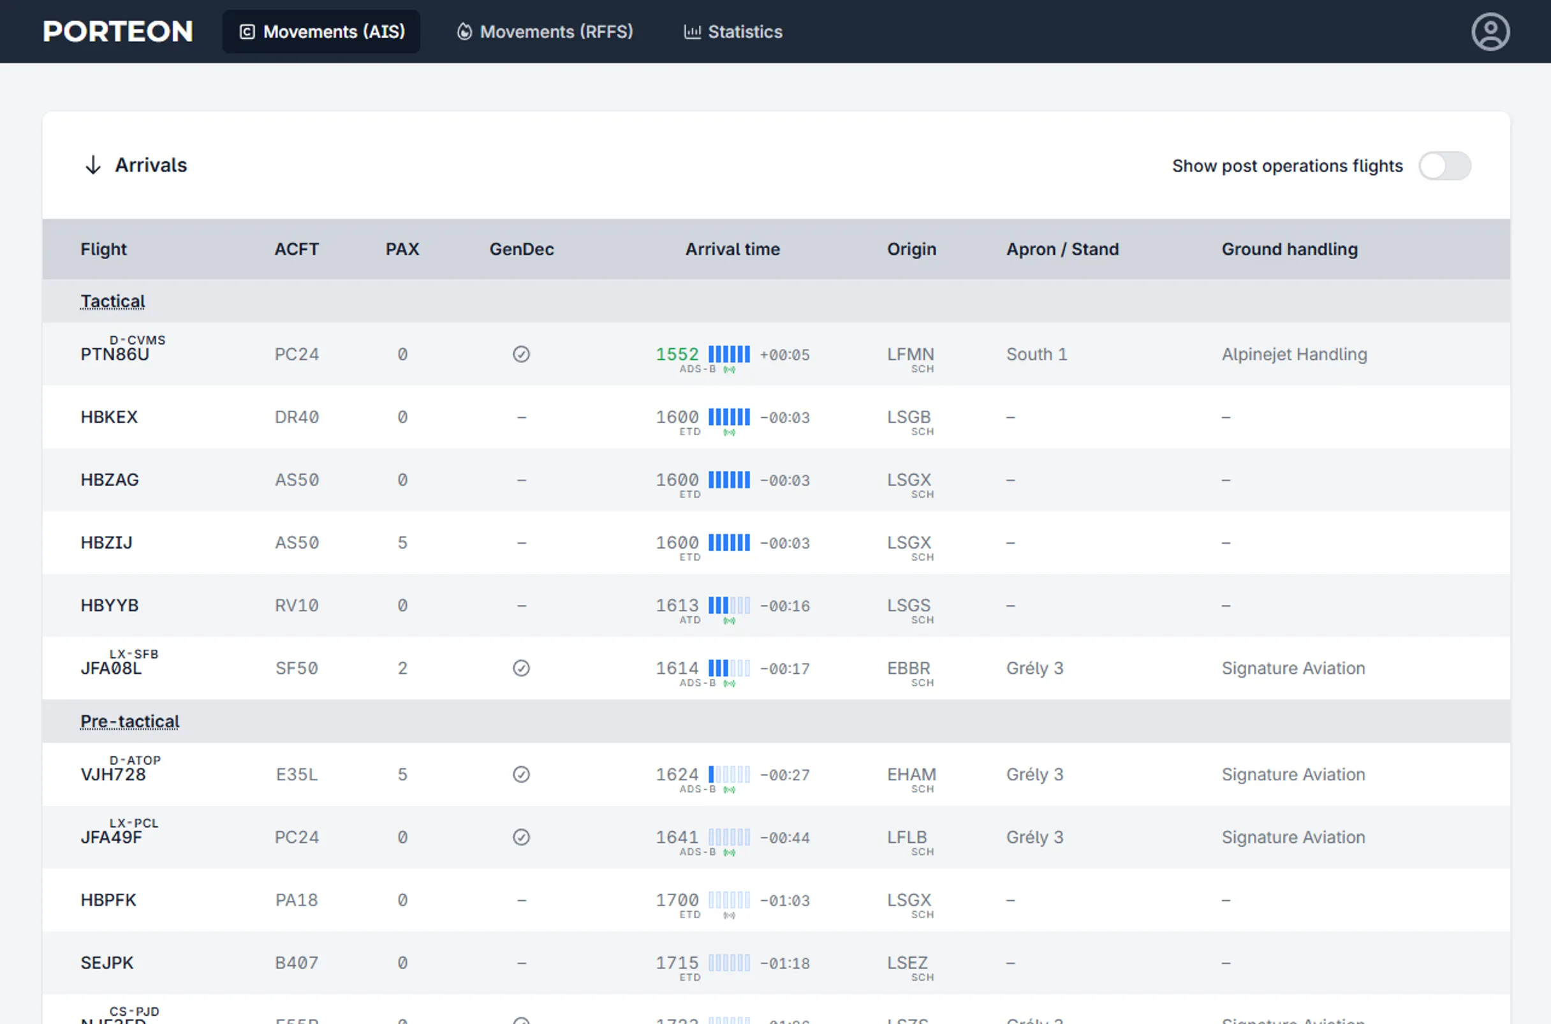This screenshot has height=1024, width=1551.
Task: Open details for flight HBKEX
Action: (x=109, y=417)
